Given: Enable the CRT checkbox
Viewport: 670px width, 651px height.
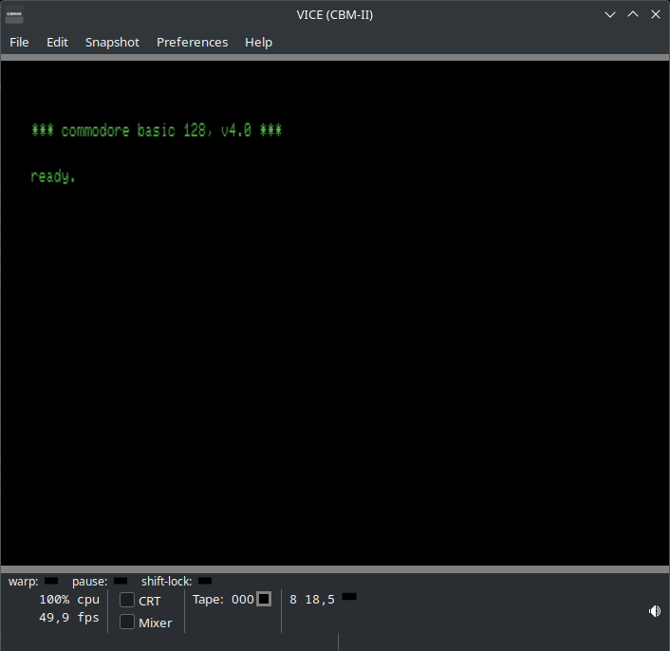Looking at the screenshot, I should pos(127,601).
